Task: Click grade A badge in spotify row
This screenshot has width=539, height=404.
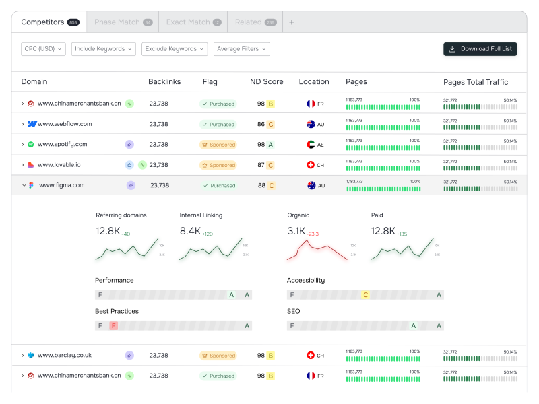Action: pyautogui.click(x=271, y=145)
